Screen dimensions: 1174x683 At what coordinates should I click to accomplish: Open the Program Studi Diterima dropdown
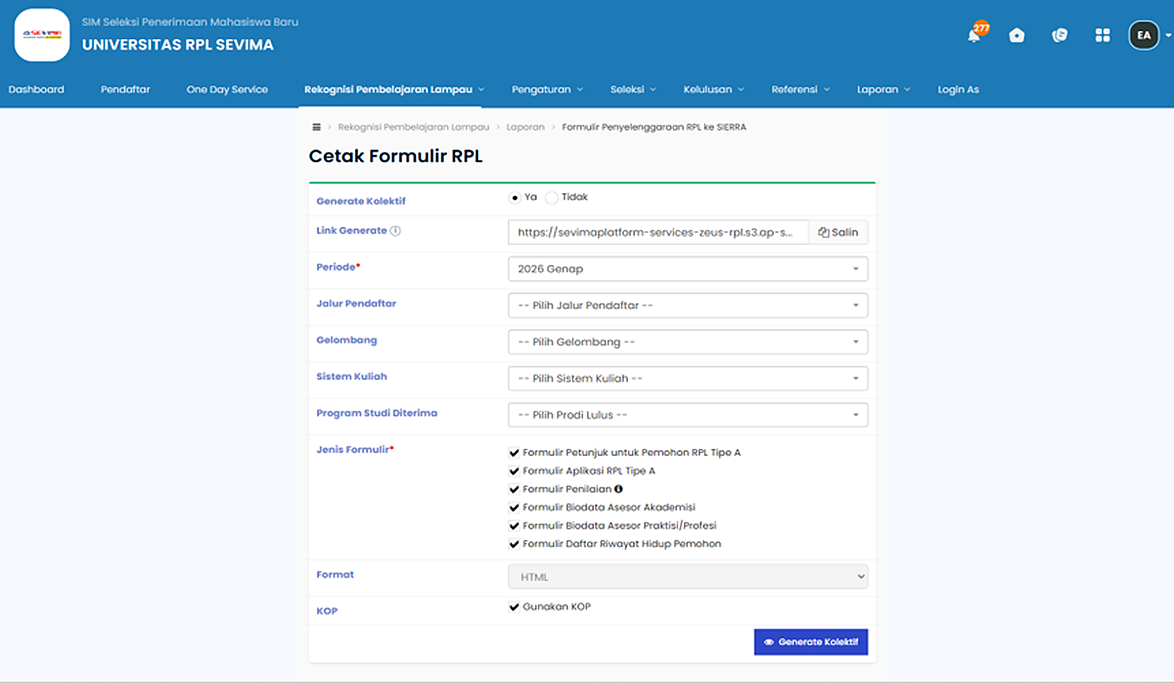(687, 415)
